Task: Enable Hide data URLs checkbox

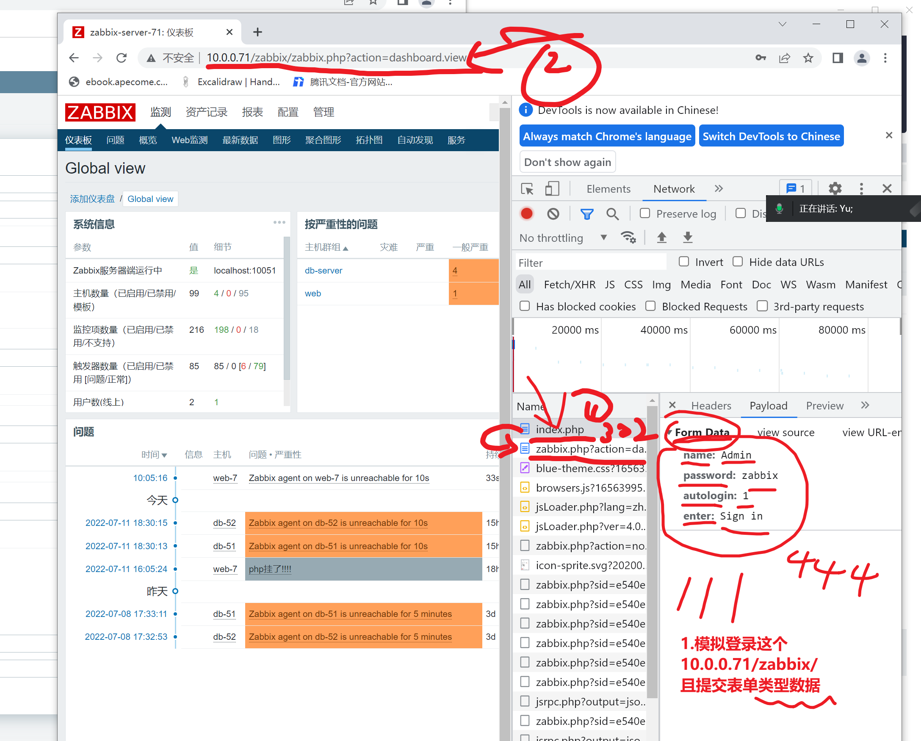Action: [738, 261]
